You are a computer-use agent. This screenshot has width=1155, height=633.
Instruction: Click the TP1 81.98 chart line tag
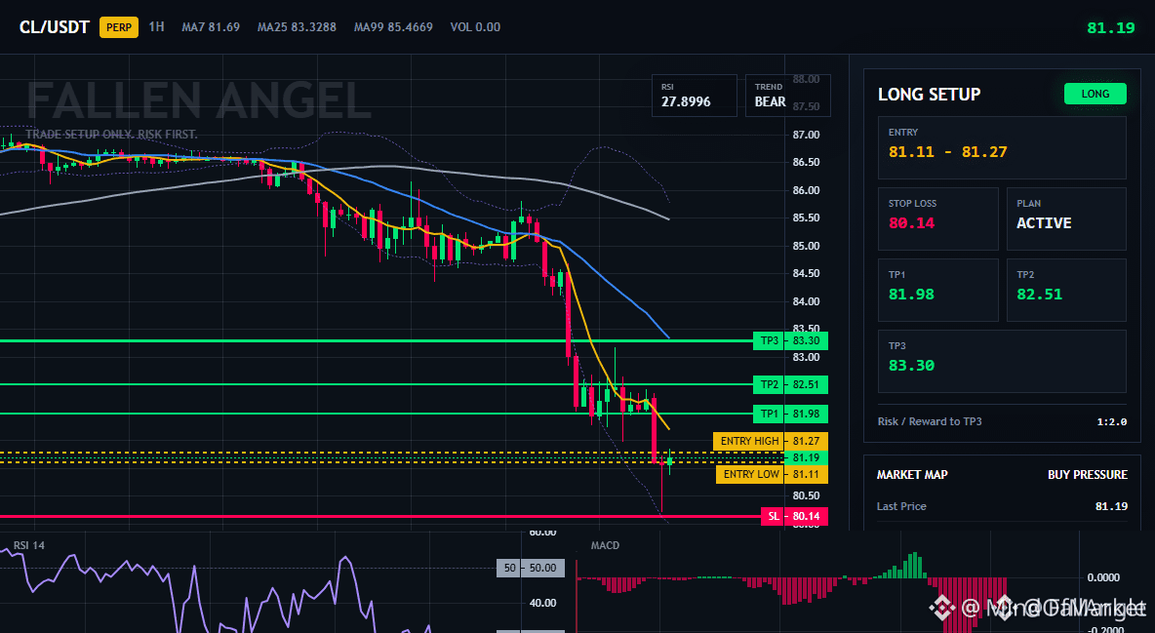790,415
